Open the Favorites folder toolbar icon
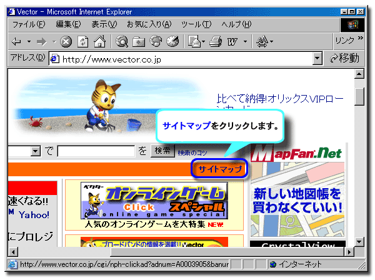The width and height of the screenshot is (375, 280). tap(139, 42)
